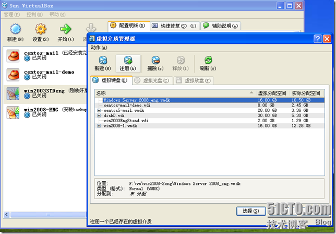Select the centos-mail-demo.vdi disk row
The width and height of the screenshot is (336, 234).
point(210,106)
